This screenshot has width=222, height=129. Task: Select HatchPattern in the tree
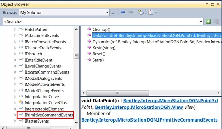[x=37, y=29]
